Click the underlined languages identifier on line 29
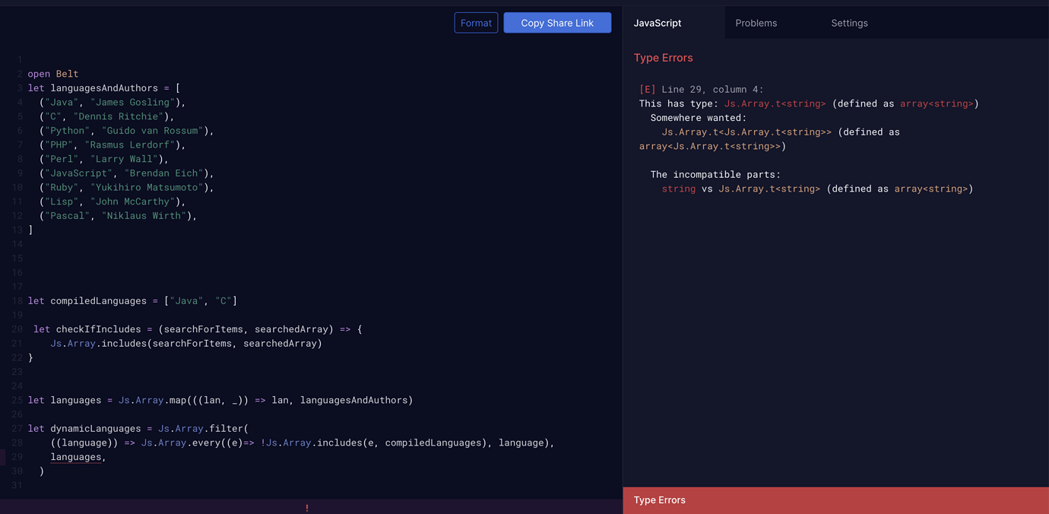The image size is (1049, 514). pos(75,456)
